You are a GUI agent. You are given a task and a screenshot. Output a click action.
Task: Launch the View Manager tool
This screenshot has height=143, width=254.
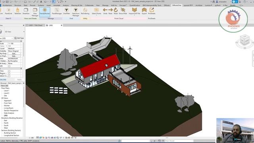(x=35, y=12)
